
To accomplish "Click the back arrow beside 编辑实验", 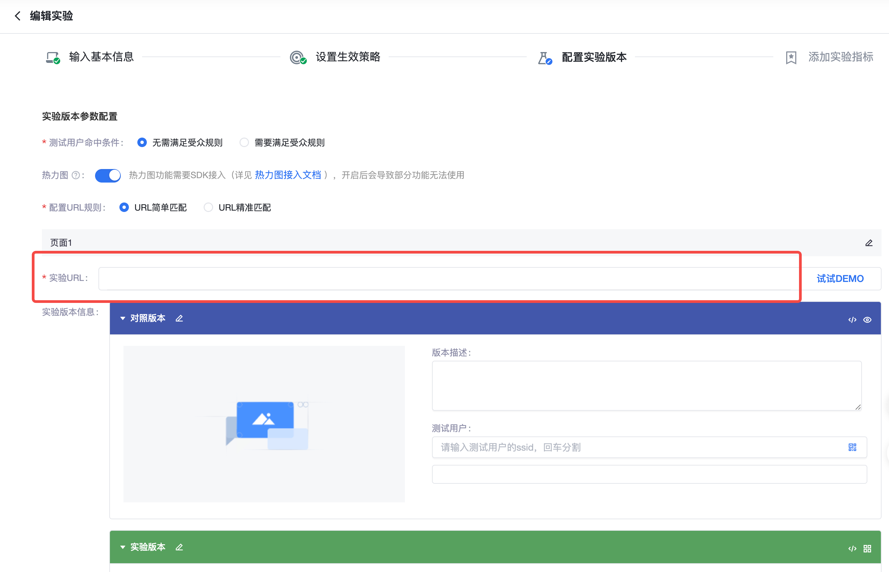I will point(18,16).
